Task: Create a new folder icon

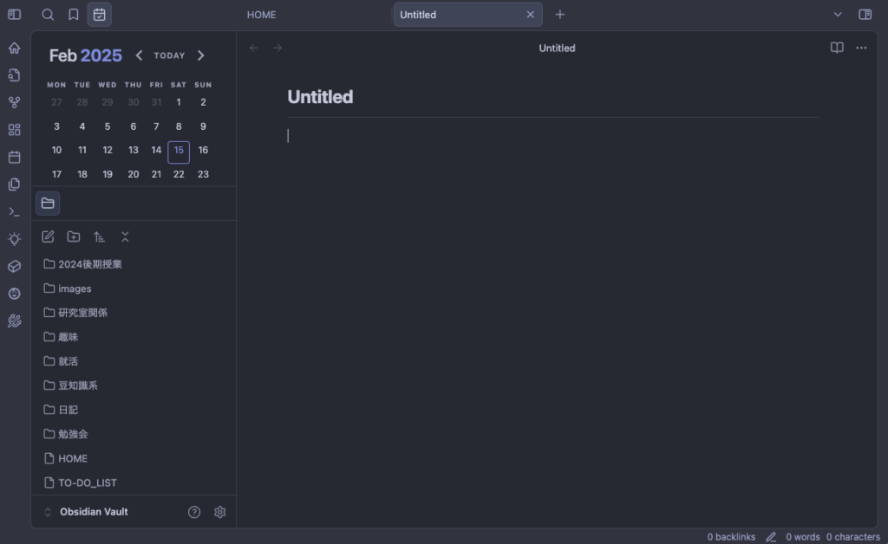Action: 74,237
